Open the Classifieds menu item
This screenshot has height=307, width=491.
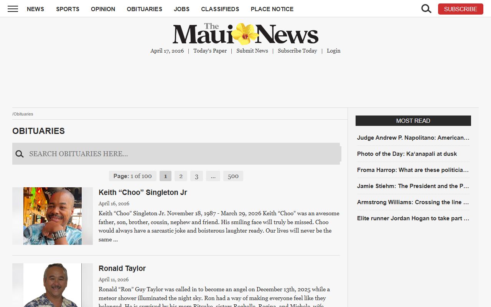pos(220,9)
